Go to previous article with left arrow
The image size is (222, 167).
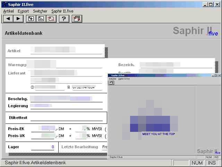point(8,19)
